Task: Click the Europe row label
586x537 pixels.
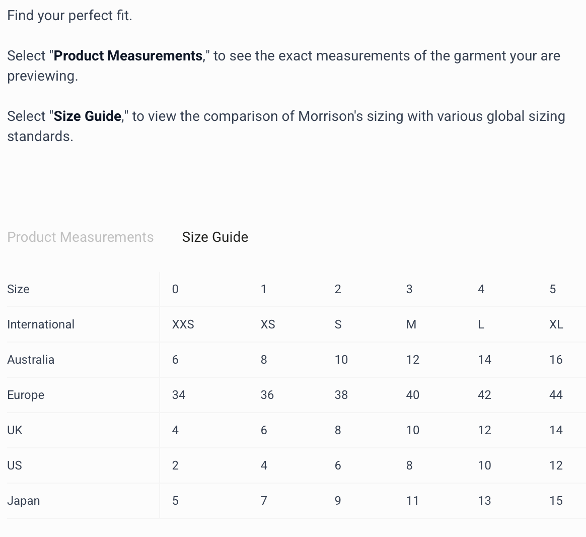Action: click(26, 395)
